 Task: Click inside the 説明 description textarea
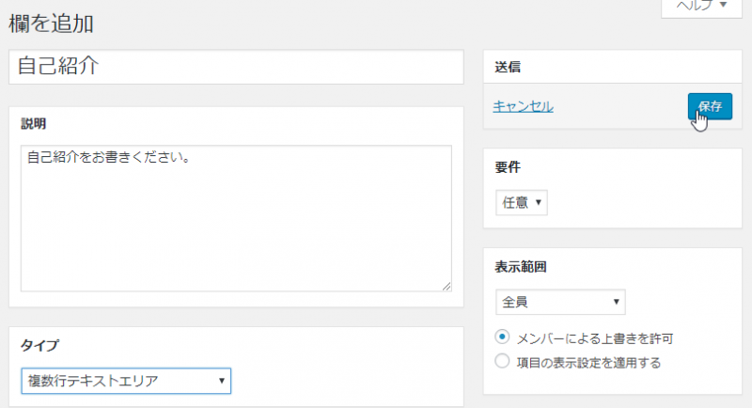tap(235, 226)
